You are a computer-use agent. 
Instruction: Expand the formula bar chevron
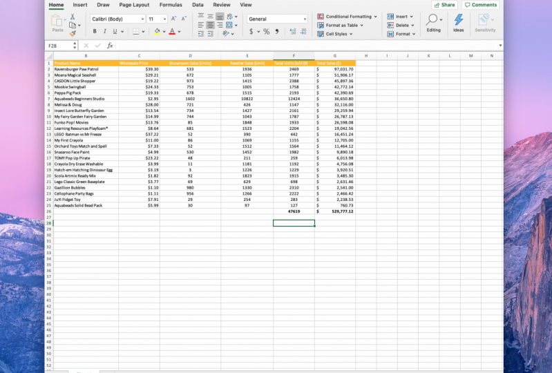point(500,46)
